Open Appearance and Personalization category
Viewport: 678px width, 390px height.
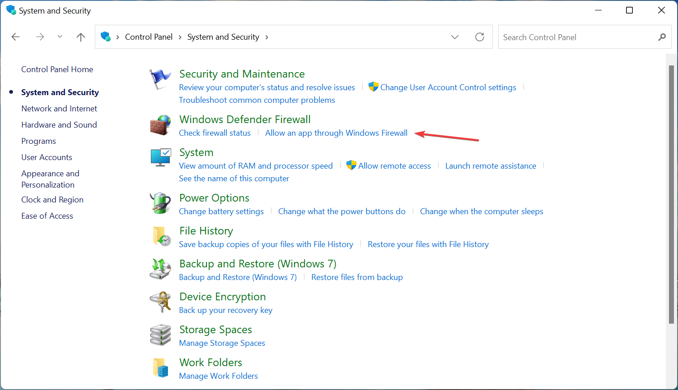tap(50, 179)
